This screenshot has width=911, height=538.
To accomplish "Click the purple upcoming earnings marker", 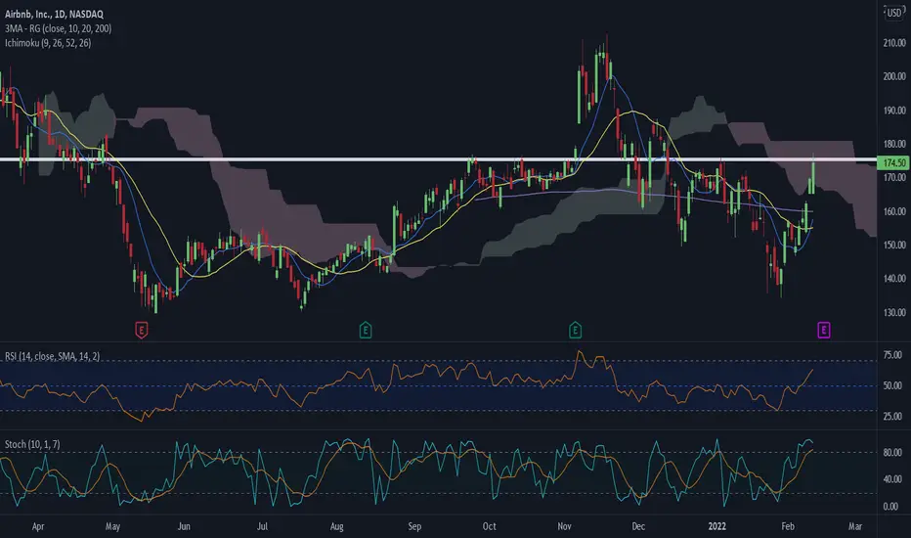I will [x=823, y=330].
